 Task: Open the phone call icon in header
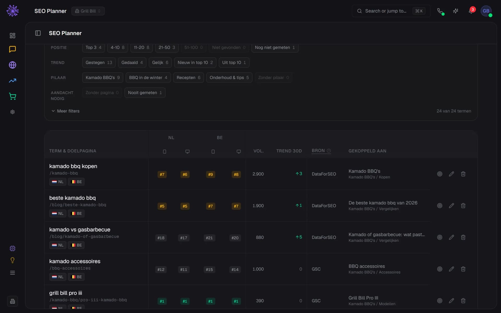(440, 11)
